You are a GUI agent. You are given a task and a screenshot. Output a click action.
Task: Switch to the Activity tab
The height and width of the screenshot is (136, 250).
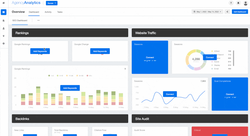tap(48, 12)
